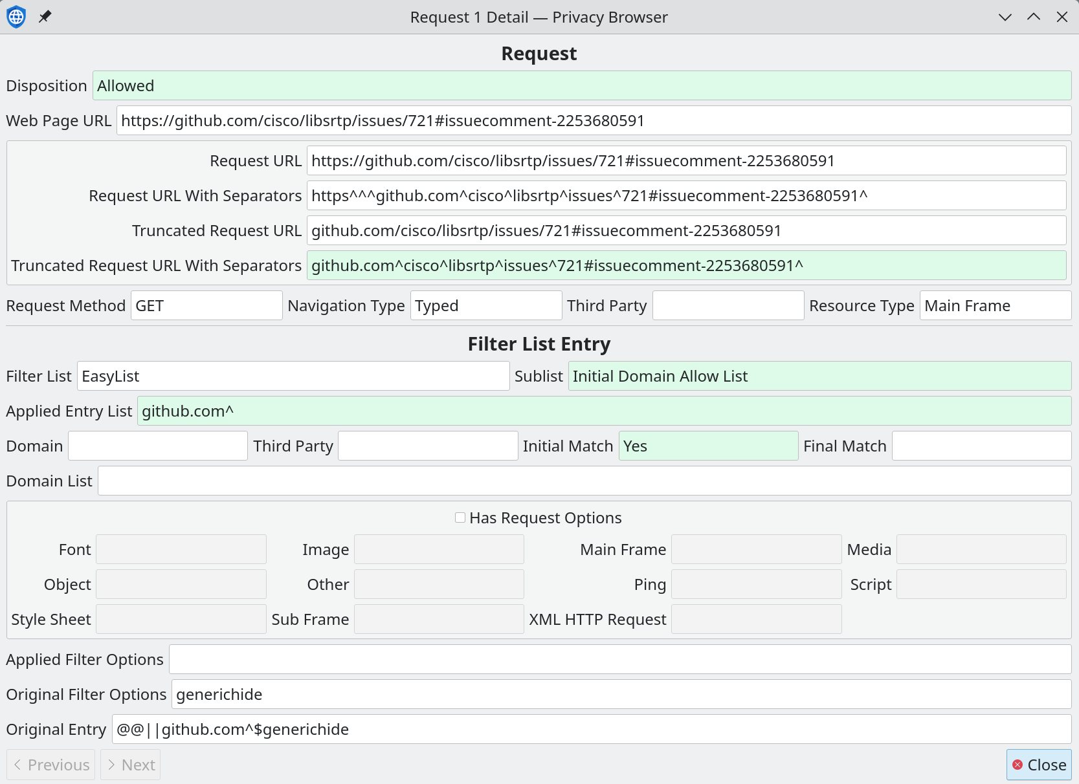This screenshot has height=784, width=1079.
Task: Click inside the Request URL field
Action: pos(685,161)
